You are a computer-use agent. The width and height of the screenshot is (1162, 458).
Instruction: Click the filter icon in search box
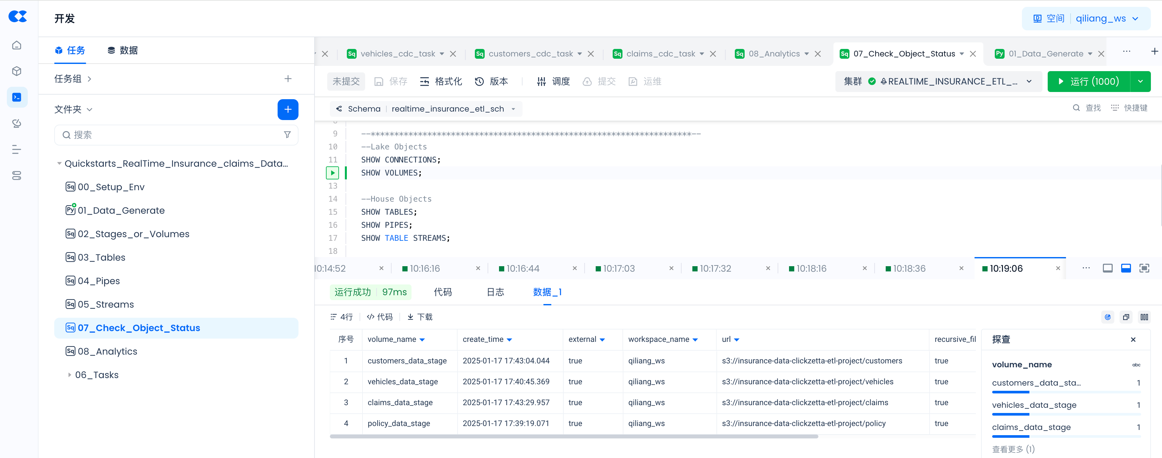pyautogui.click(x=287, y=135)
